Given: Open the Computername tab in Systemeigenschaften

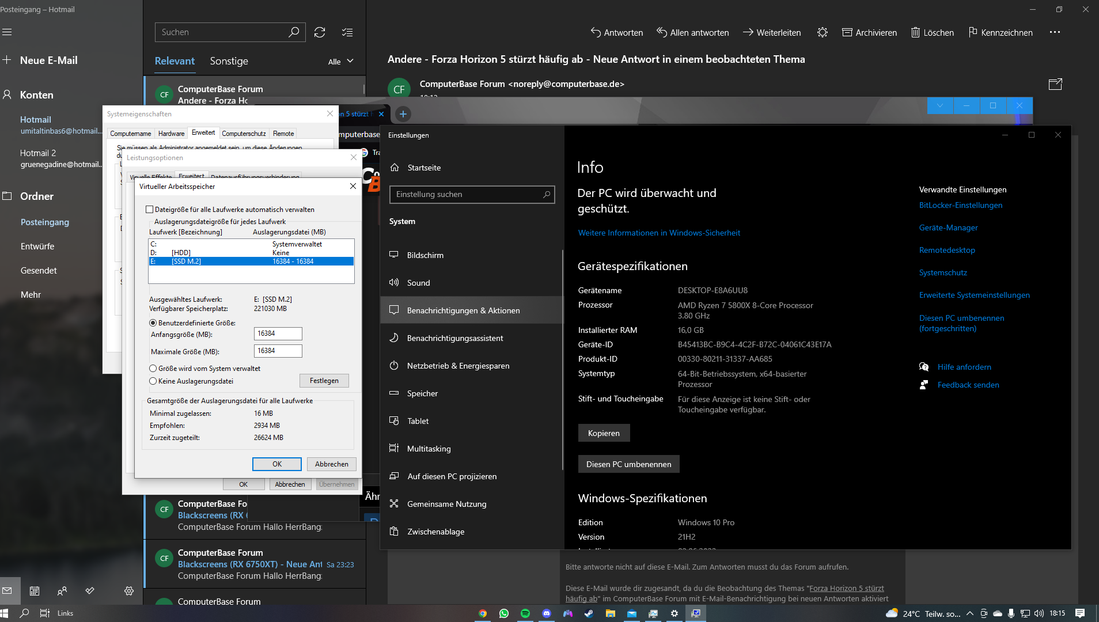Looking at the screenshot, I should pos(131,134).
